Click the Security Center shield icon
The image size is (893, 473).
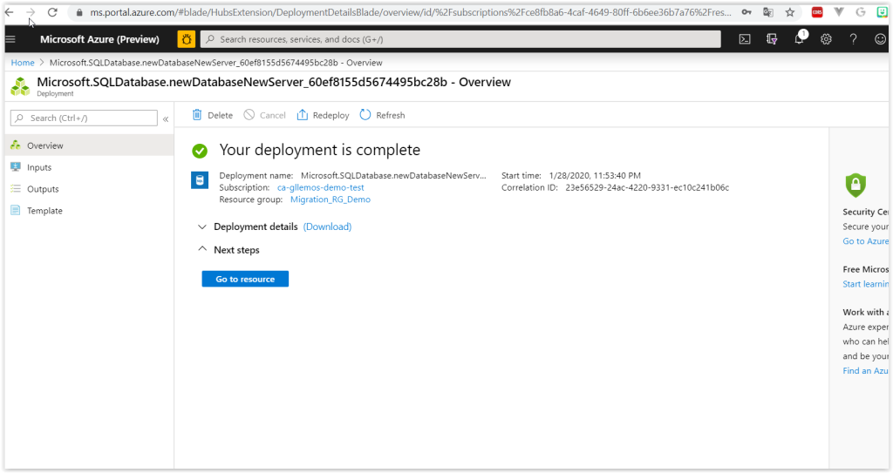point(856,185)
